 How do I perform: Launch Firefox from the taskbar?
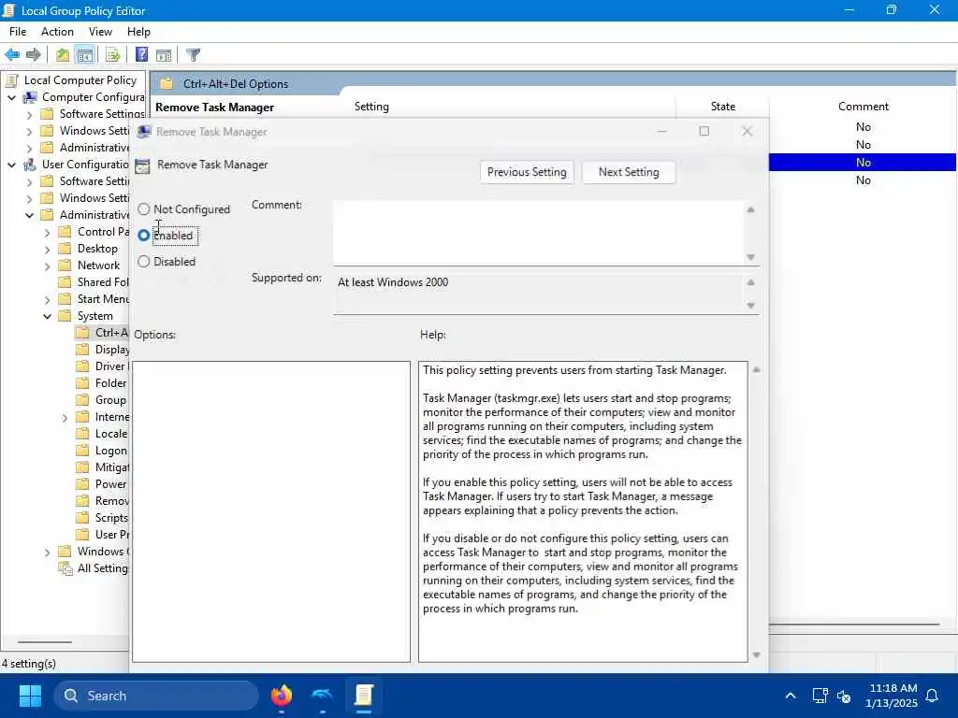point(281,696)
